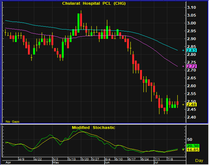The width and height of the screenshot is (209, 165).
Task: Click the yellow 16.85 stochastic value label
Action: 193,150
